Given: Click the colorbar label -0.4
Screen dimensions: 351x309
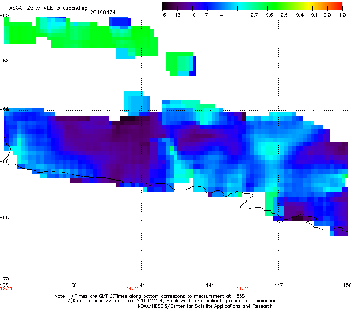Looking at the screenshot, I should pos(298,15).
